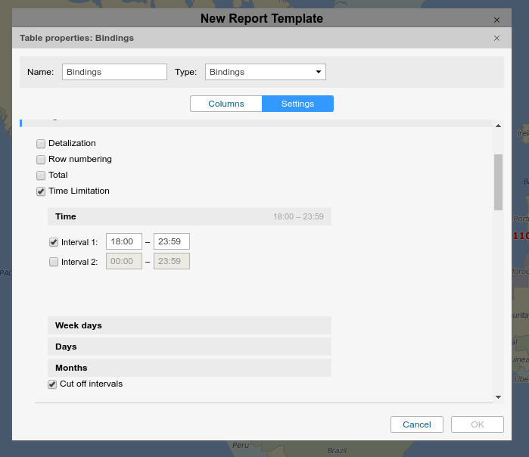529x457 pixels.
Task: Toggle the Total checkbox
Action: 41,176
